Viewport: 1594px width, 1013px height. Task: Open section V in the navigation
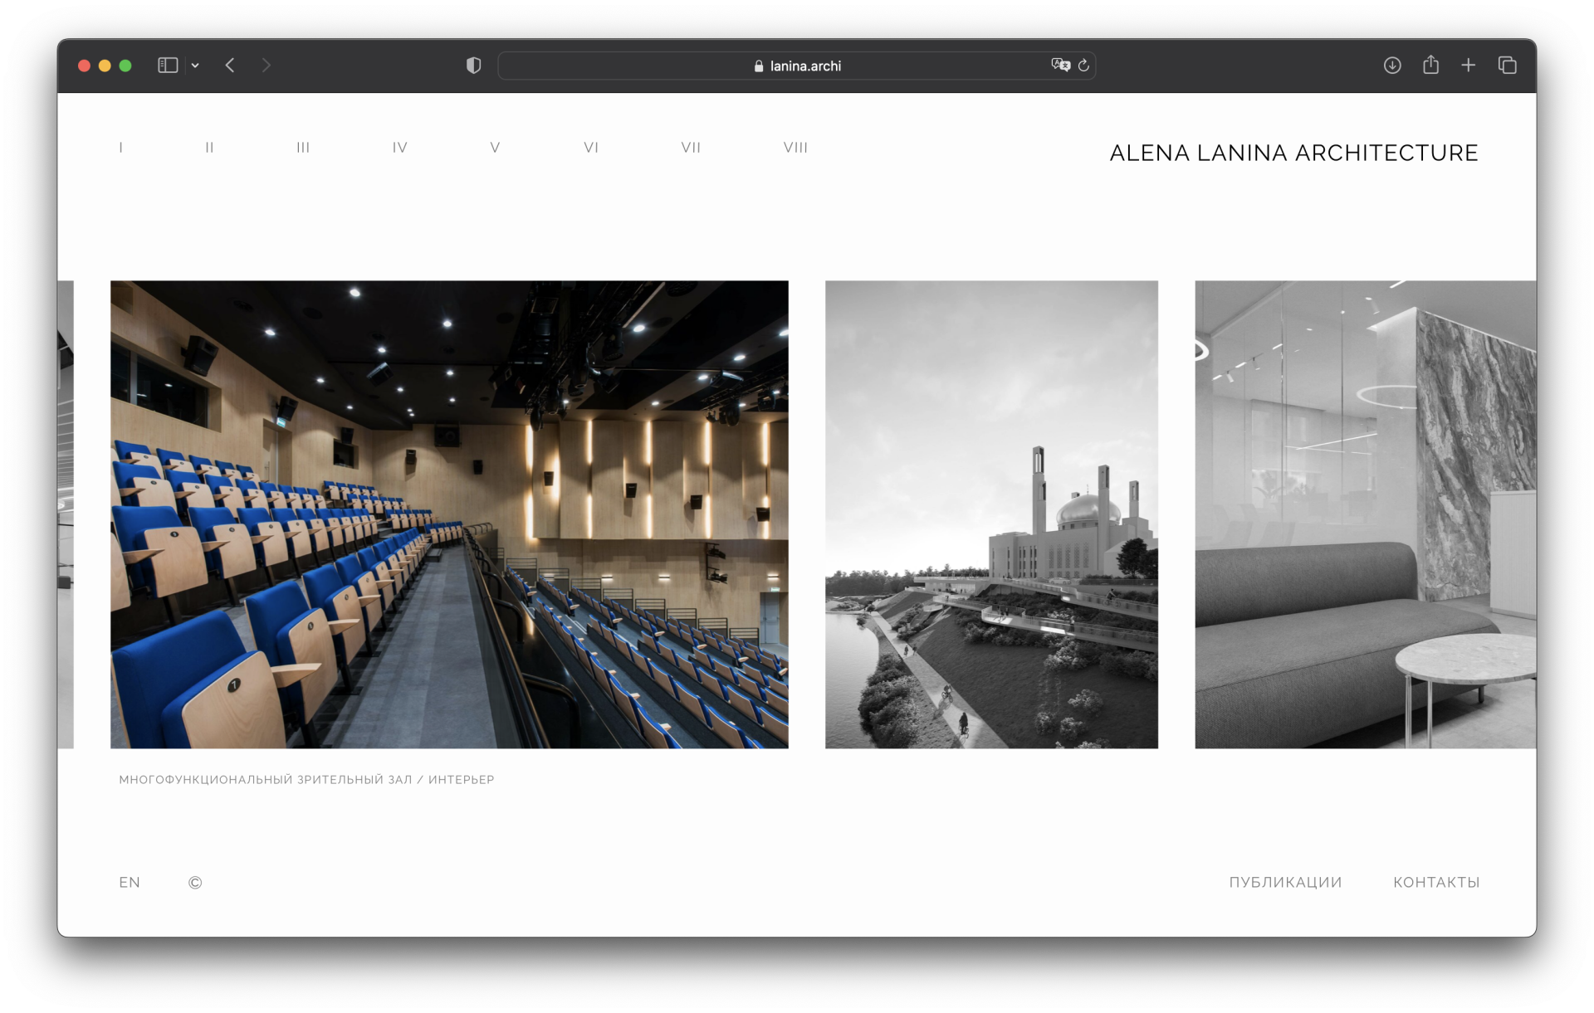pos(495,148)
